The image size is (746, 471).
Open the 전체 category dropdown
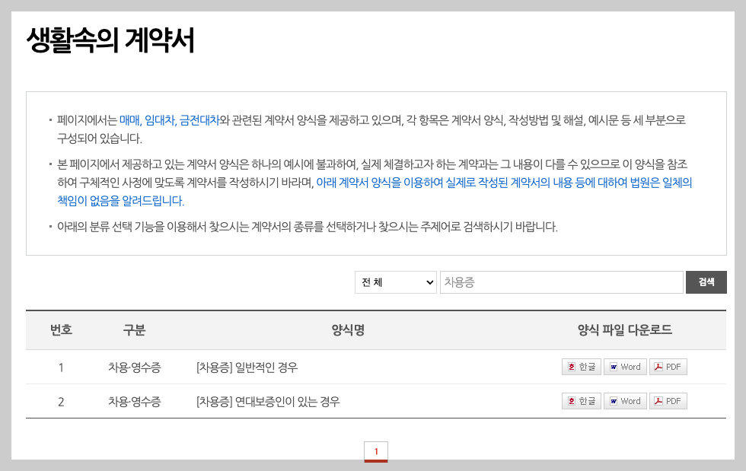tap(395, 282)
